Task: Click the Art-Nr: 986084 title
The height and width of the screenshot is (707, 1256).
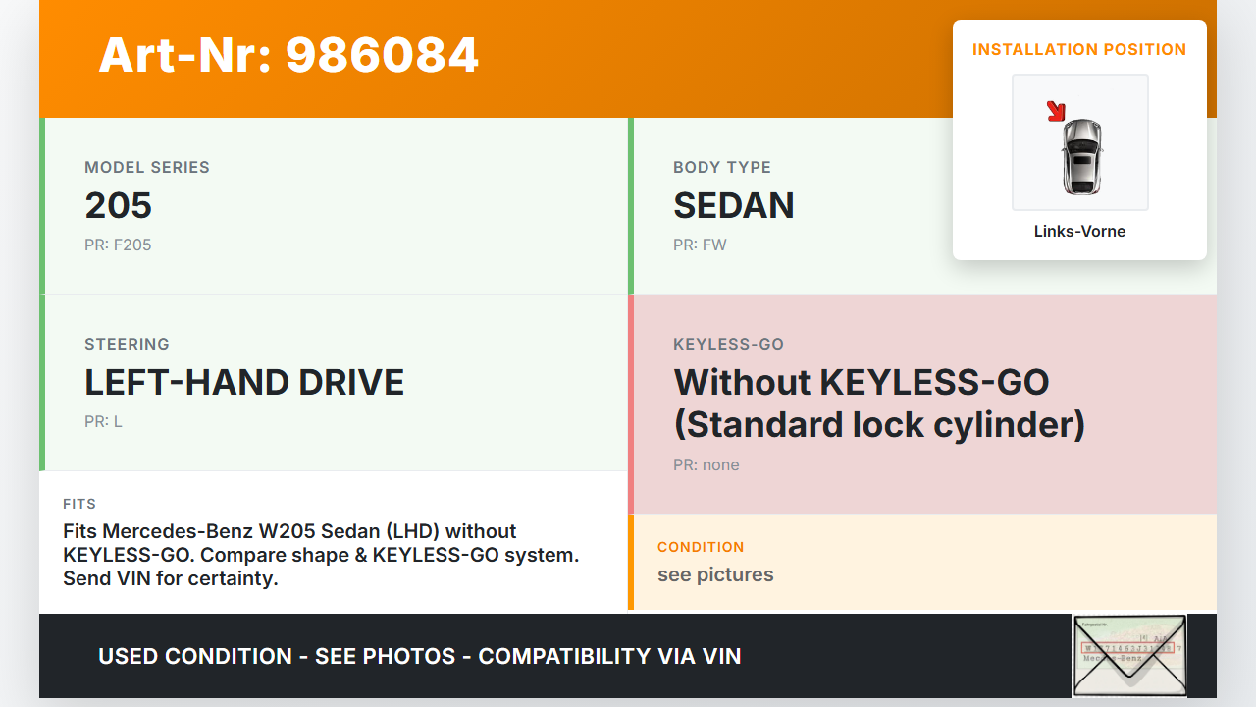Action: click(x=288, y=55)
